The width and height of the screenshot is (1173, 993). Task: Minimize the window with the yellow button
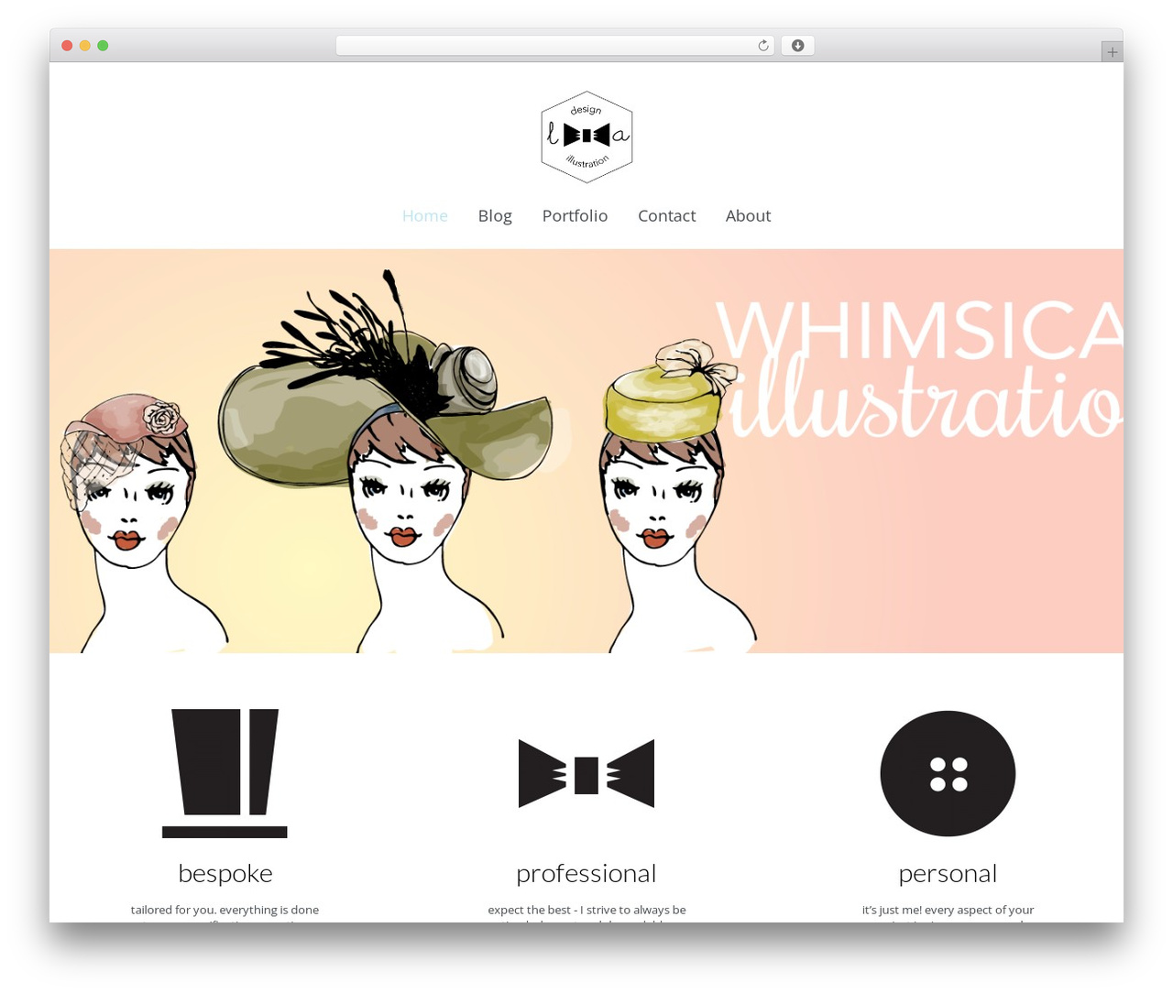click(x=84, y=46)
